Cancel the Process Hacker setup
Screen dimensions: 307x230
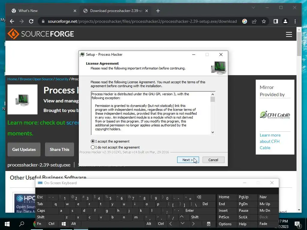[x=213, y=160]
